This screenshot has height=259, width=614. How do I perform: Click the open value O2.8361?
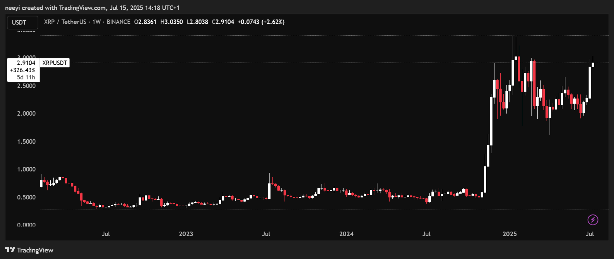[145, 22]
